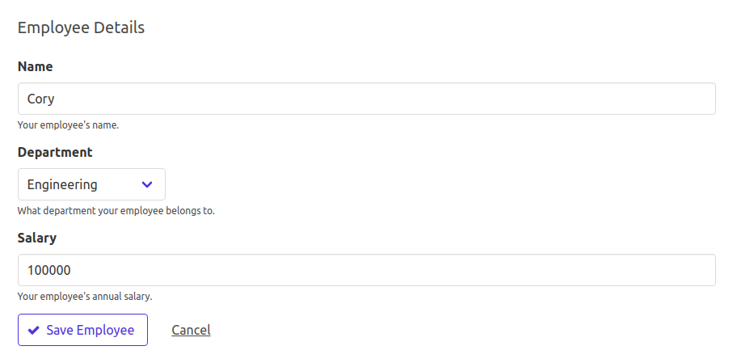This screenshot has width=737, height=363.
Task: Click empty right side of Salary field
Action: point(566,270)
